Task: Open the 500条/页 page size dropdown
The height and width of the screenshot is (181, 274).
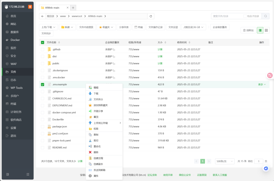Action: tap(225, 161)
